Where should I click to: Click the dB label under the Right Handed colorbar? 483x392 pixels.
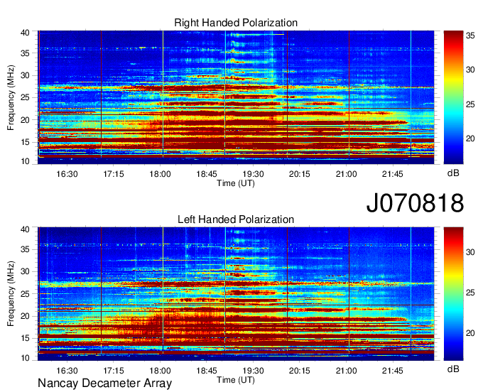(x=453, y=173)
